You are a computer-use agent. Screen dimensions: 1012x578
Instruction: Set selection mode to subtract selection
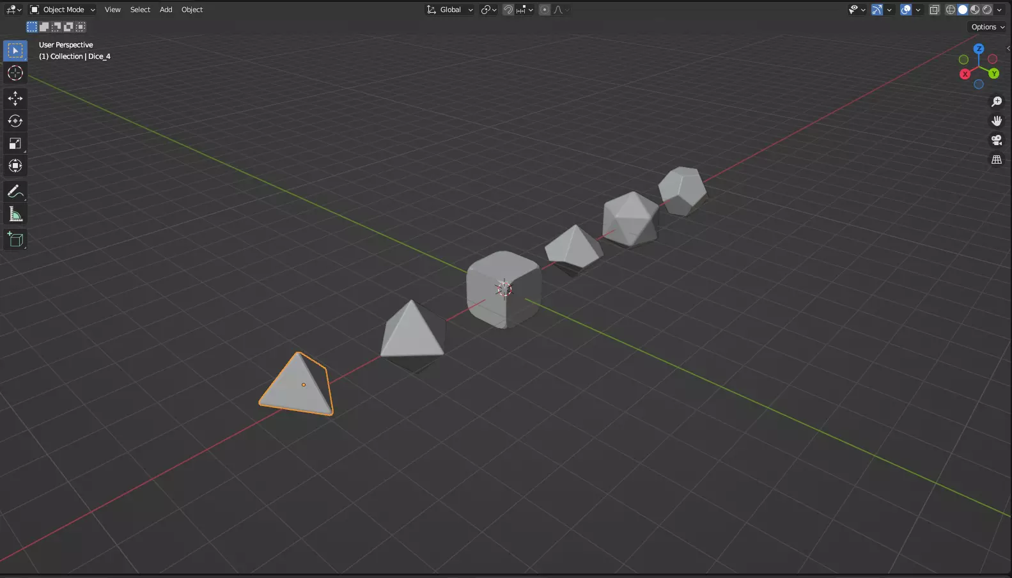[56, 27]
